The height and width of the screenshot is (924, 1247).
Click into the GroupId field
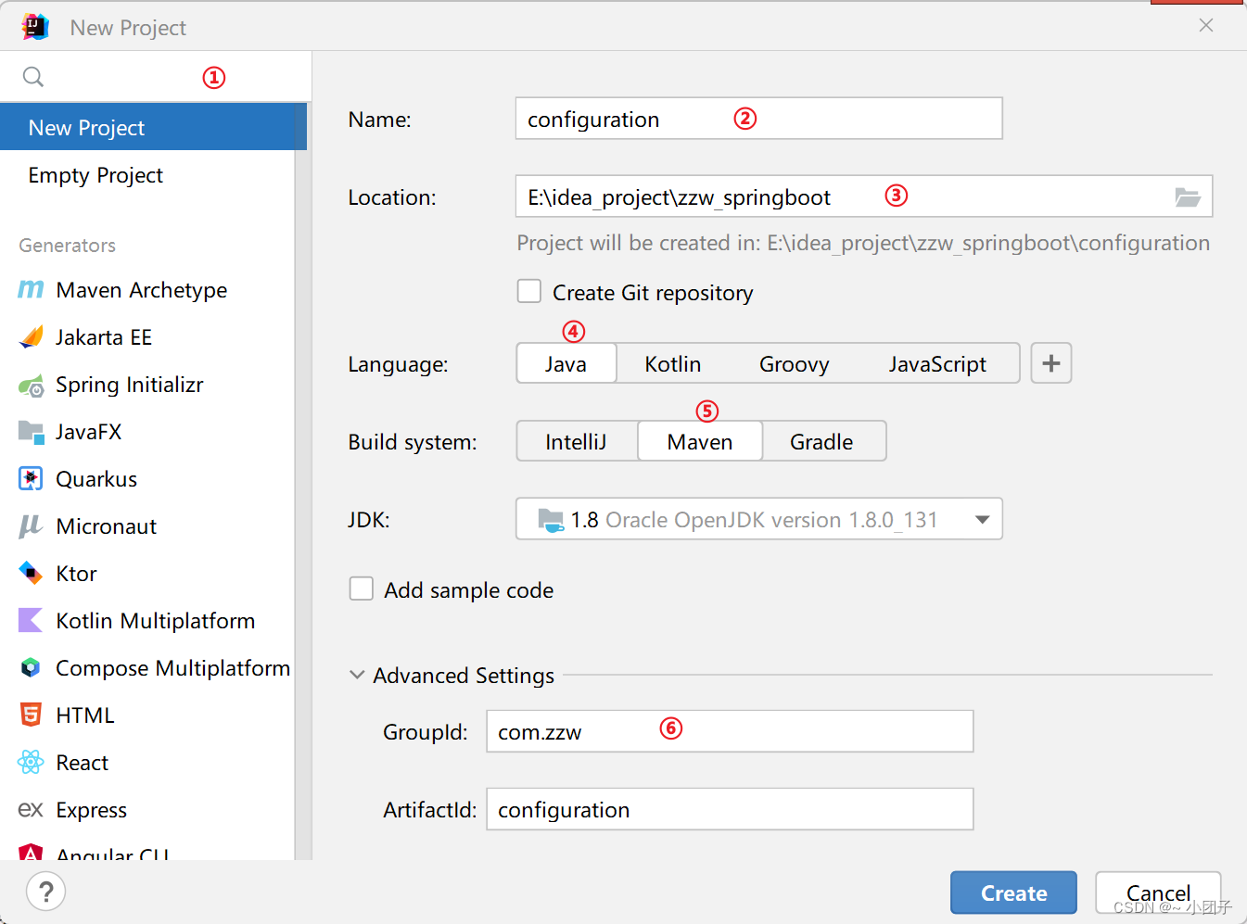click(x=730, y=731)
